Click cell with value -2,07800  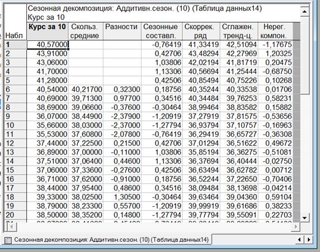coord(122,134)
